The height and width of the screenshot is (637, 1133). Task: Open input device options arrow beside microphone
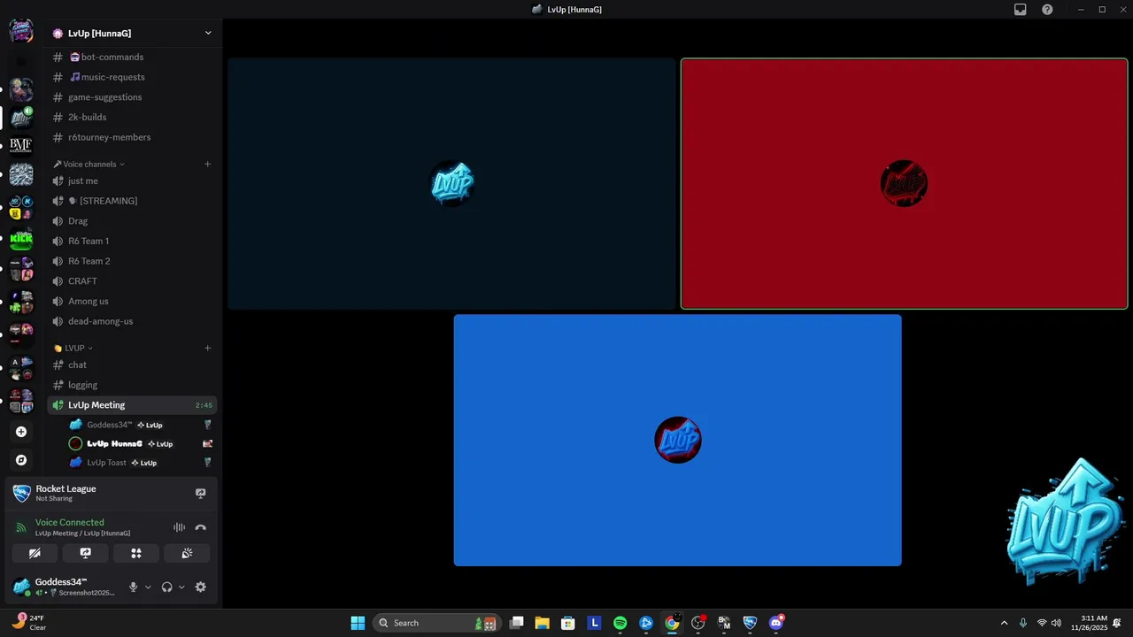pyautogui.click(x=148, y=587)
